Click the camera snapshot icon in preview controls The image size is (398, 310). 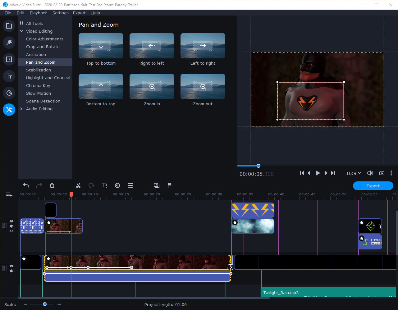(382, 173)
